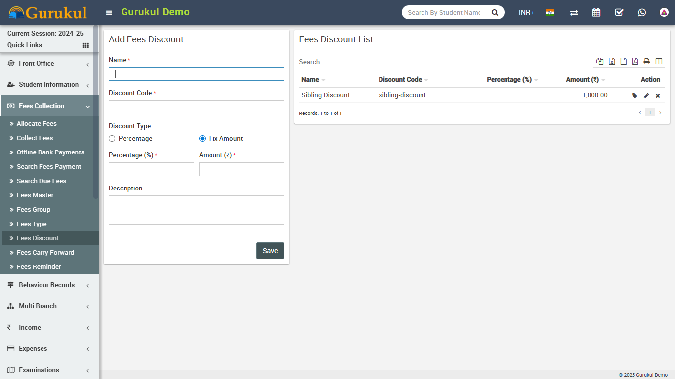Viewport: 675px width, 379px height.
Task: Click the switch branch arrows icon
Action: (574, 13)
